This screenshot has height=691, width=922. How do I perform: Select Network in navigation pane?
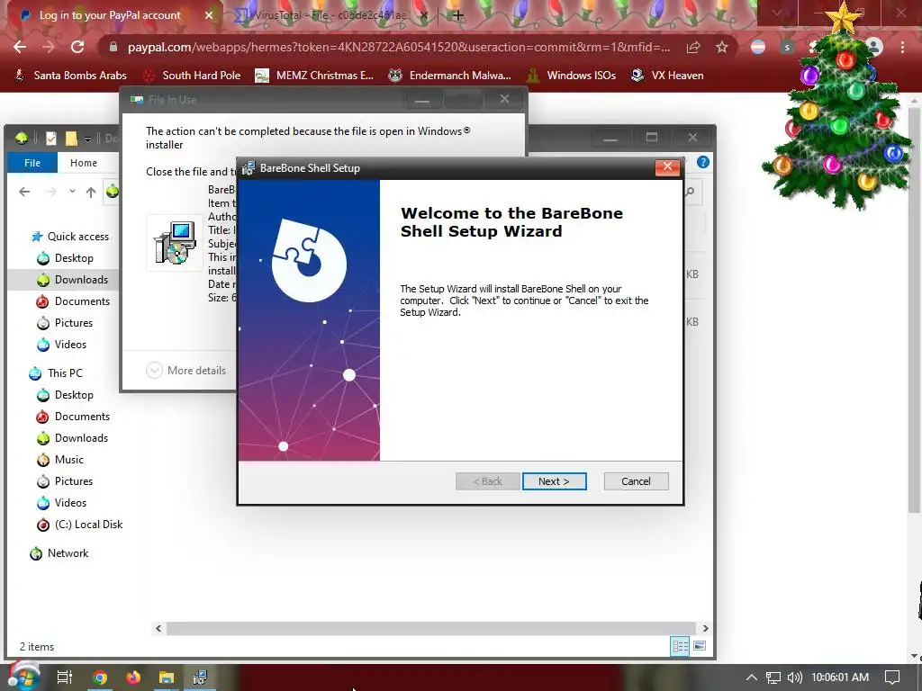[x=60, y=553]
